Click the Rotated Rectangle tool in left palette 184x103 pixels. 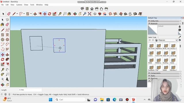[7, 35]
